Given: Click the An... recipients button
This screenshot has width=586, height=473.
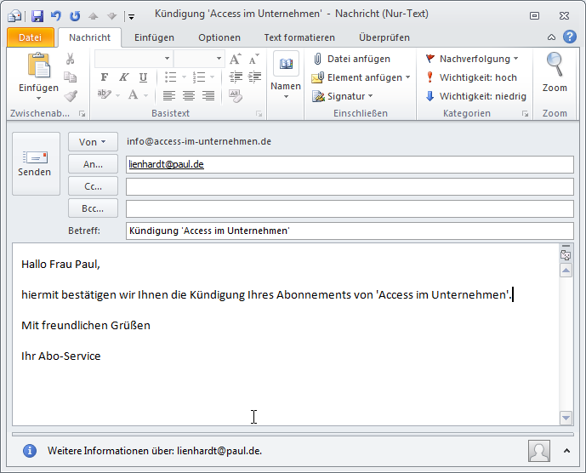Looking at the screenshot, I should point(93,164).
